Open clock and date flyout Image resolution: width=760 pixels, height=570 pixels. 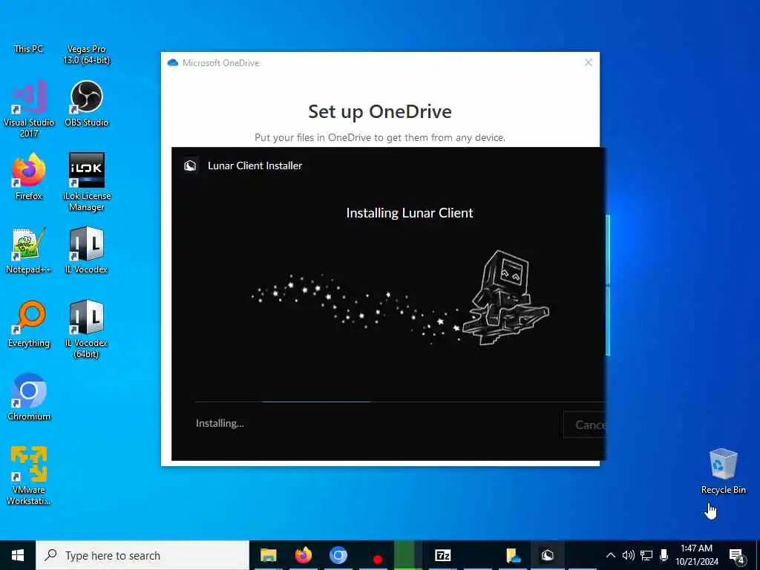[696, 555]
